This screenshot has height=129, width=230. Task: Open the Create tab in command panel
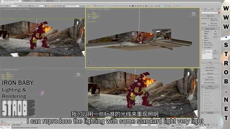202,9
